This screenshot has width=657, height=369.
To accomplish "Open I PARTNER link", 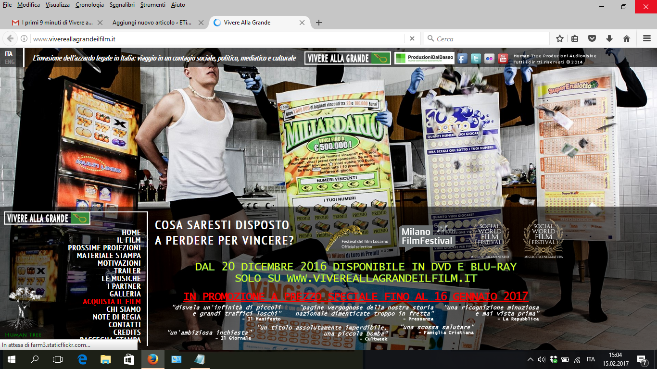I will [124, 286].
